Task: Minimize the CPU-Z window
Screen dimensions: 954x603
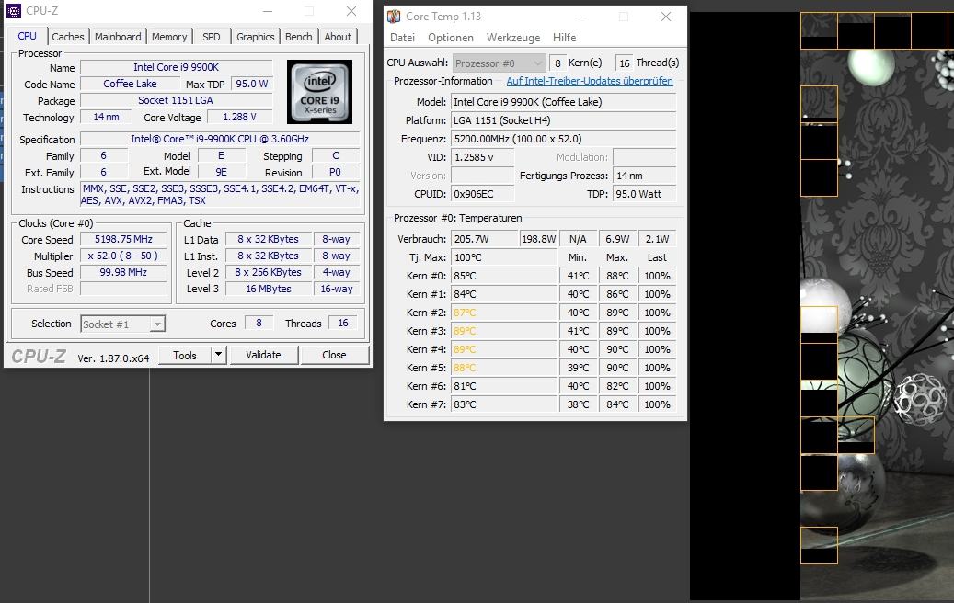Action: pos(268,11)
